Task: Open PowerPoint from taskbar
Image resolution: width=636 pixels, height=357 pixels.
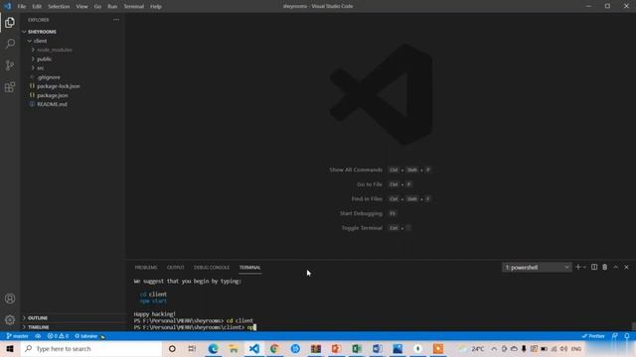Action: [x=336, y=348]
